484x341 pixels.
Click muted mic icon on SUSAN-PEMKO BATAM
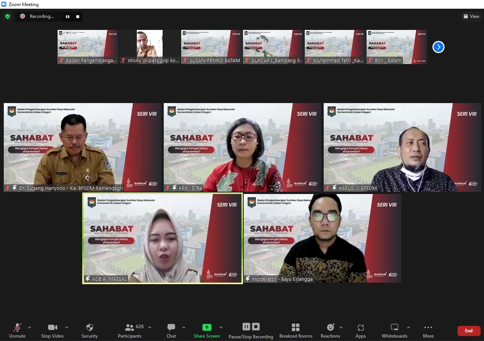pyautogui.click(x=185, y=60)
